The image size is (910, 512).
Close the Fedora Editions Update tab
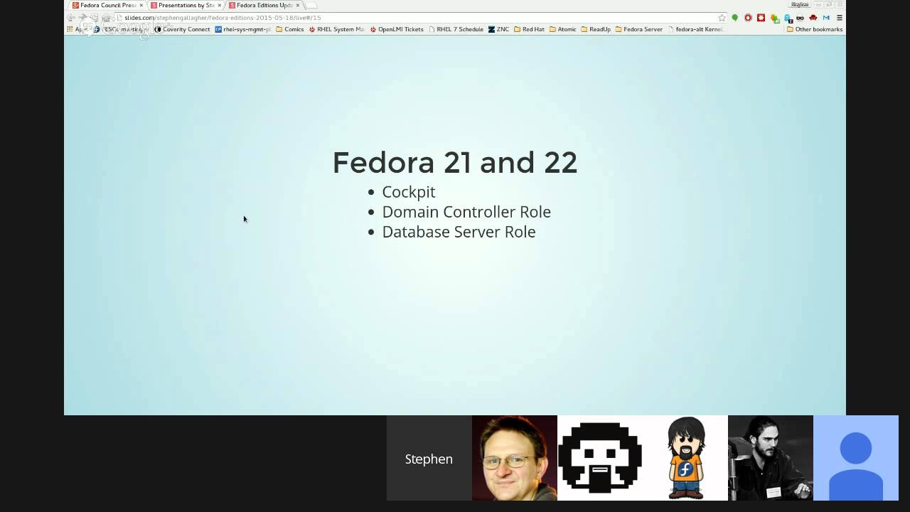pyautogui.click(x=298, y=5)
